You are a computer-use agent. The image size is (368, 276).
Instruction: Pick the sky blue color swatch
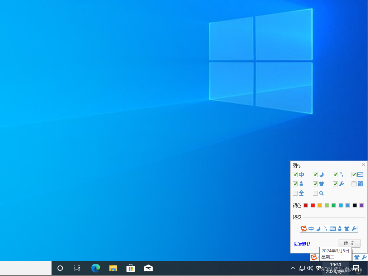tap(340, 205)
